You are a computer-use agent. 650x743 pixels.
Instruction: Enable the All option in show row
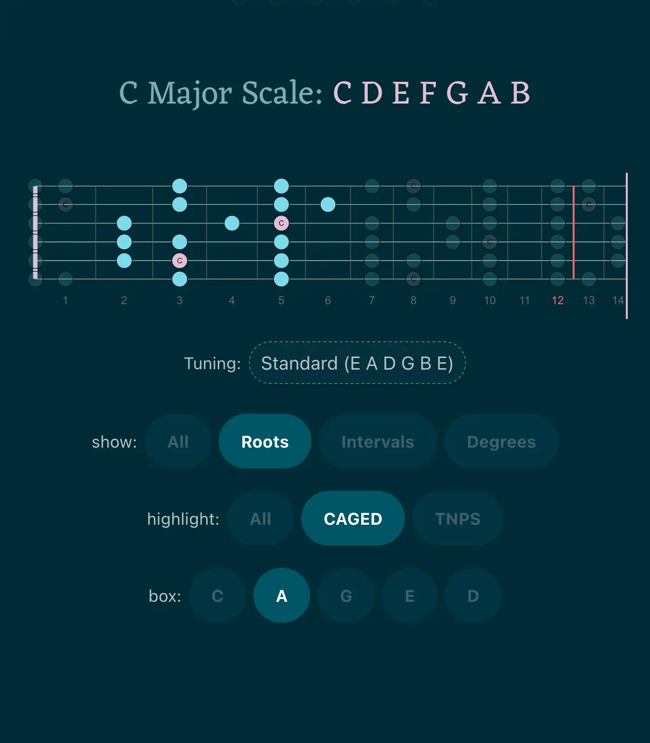click(178, 442)
